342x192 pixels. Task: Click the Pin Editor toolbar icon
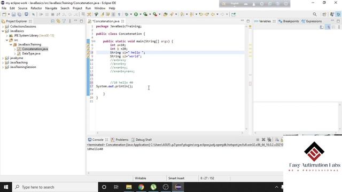pyautogui.click(x=234, y=14)
